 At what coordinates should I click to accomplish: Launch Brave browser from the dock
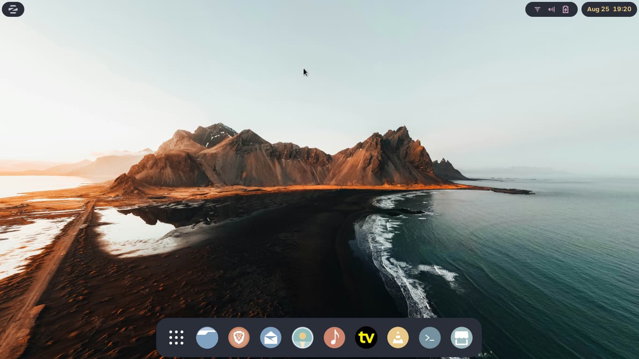pyautogui.click(x=239, y=337)
